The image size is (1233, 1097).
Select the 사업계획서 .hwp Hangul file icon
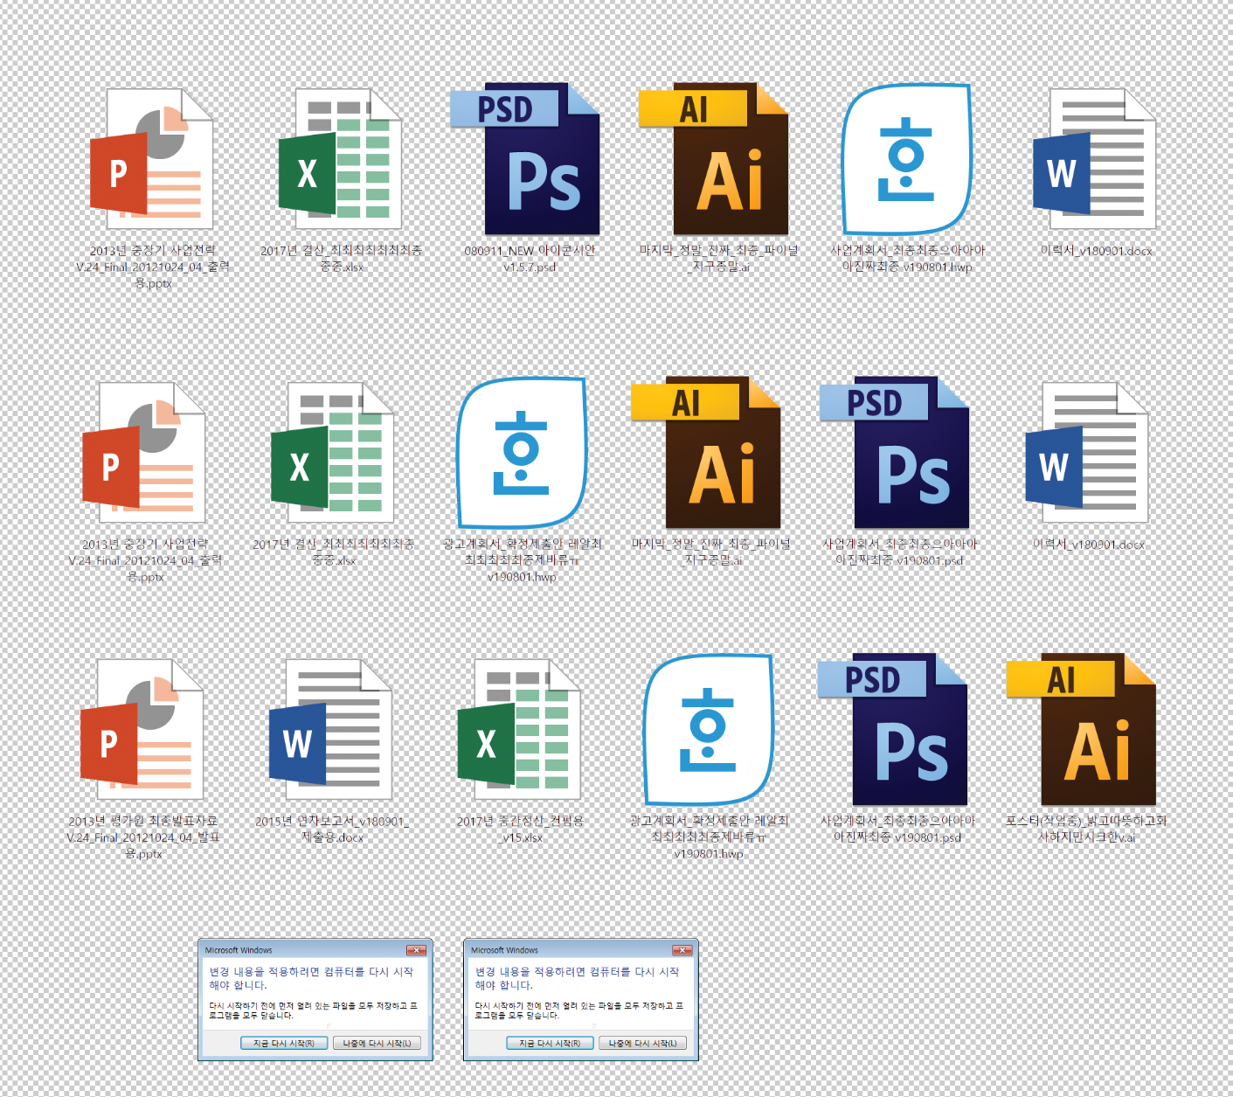[906, 160]
